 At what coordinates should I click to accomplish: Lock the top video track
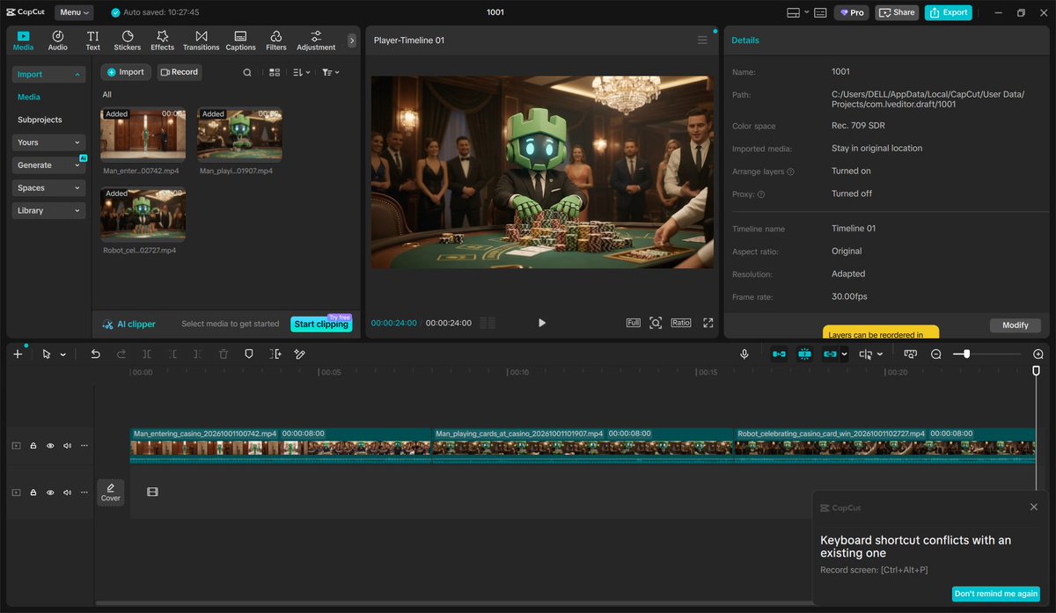point(33,446)
